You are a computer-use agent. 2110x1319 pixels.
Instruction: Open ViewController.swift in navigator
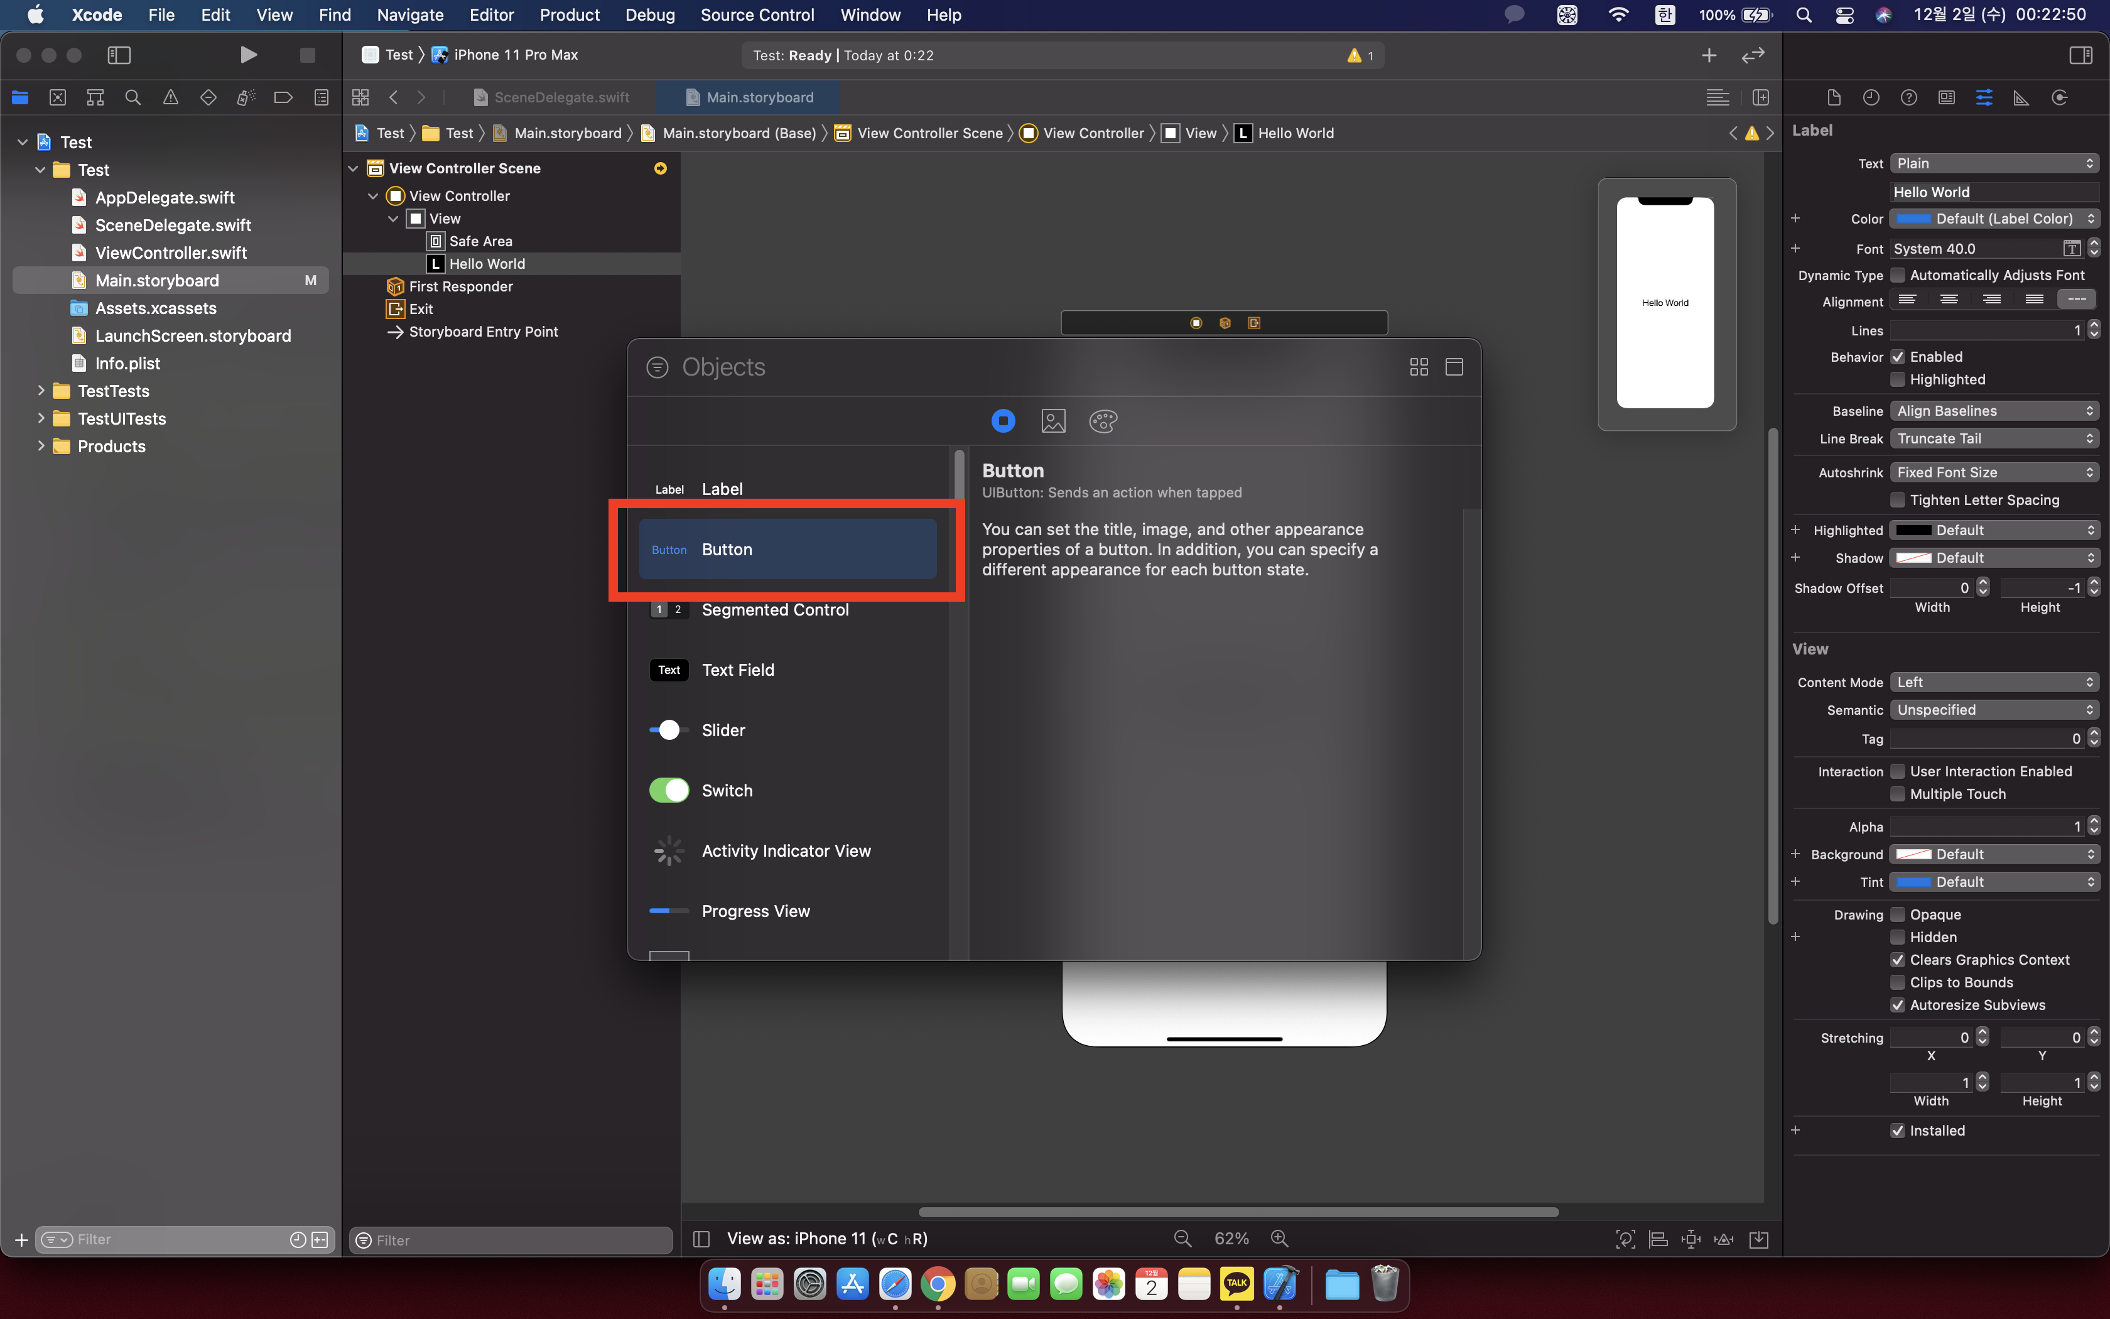171,253
